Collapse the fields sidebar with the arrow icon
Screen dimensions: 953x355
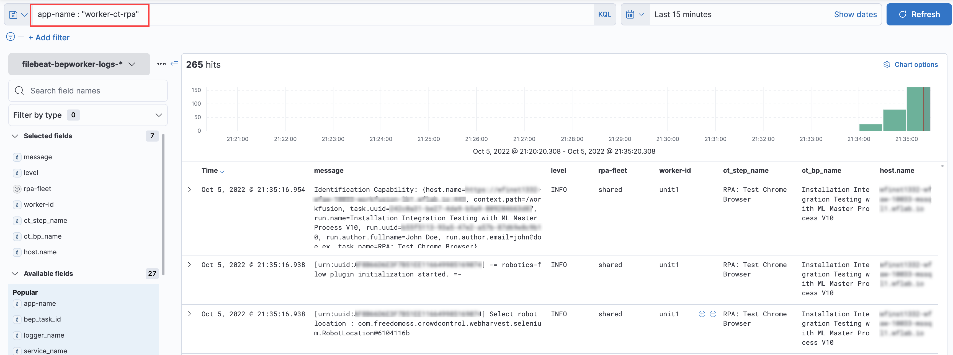click(x=174, y=64)
